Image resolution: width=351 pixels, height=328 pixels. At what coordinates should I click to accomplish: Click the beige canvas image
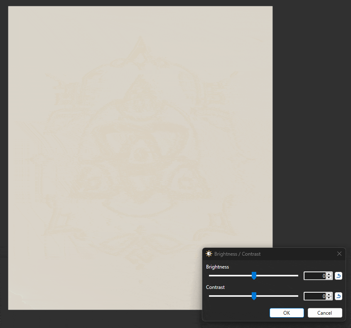[x=140, y=158]
